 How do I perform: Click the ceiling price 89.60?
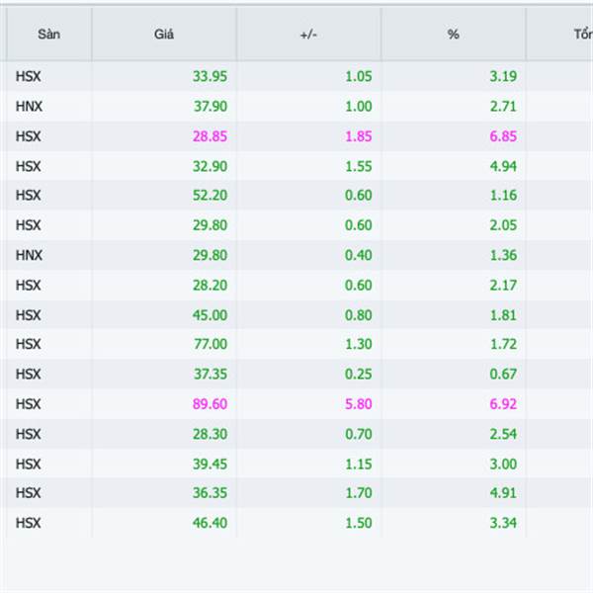pos(210,403)
